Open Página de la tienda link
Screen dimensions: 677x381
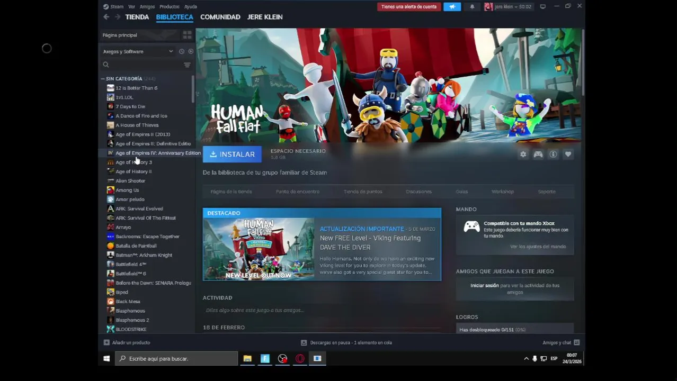coord(231,192)
